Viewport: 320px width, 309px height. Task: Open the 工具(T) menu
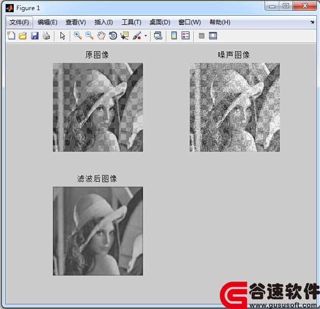click(x=131, y=22)
